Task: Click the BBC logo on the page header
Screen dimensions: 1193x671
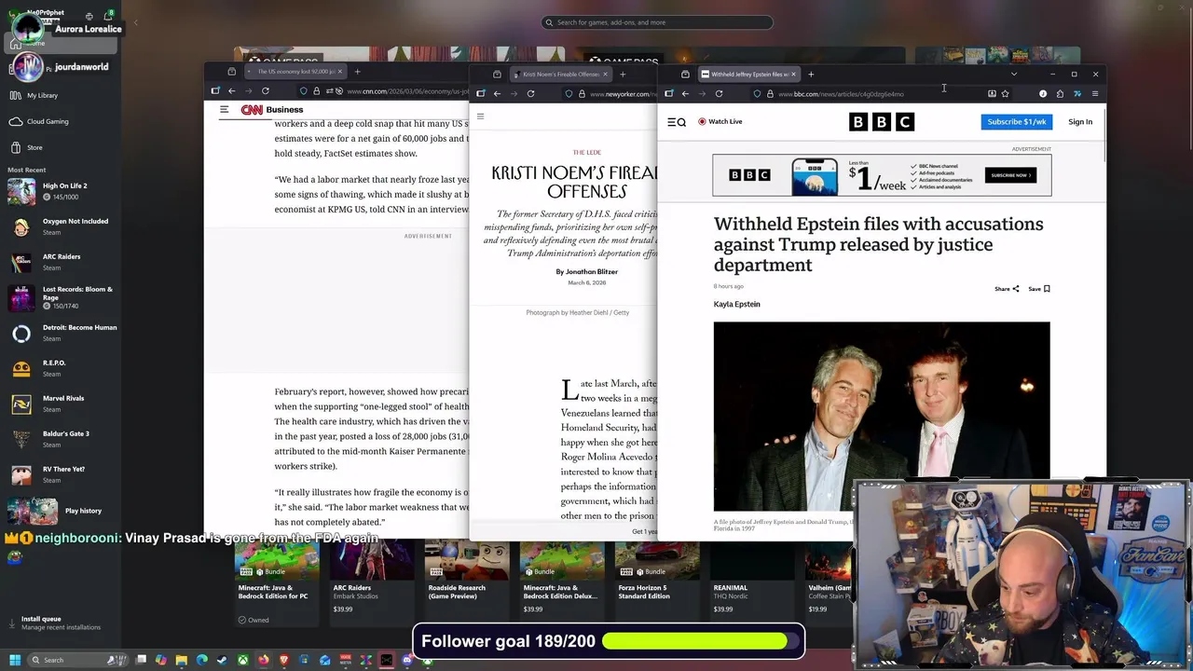Action: tap(882, 121)
